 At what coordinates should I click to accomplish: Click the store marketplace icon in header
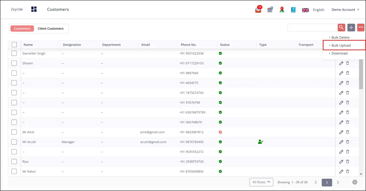[x=270, y=10]
